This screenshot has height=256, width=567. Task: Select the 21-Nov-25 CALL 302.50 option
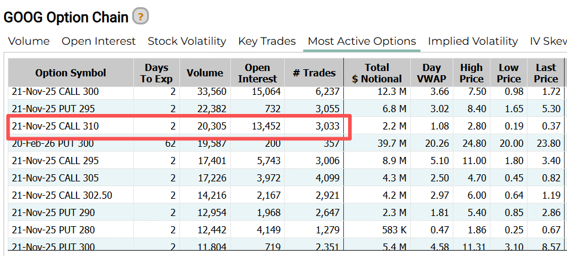62,195
